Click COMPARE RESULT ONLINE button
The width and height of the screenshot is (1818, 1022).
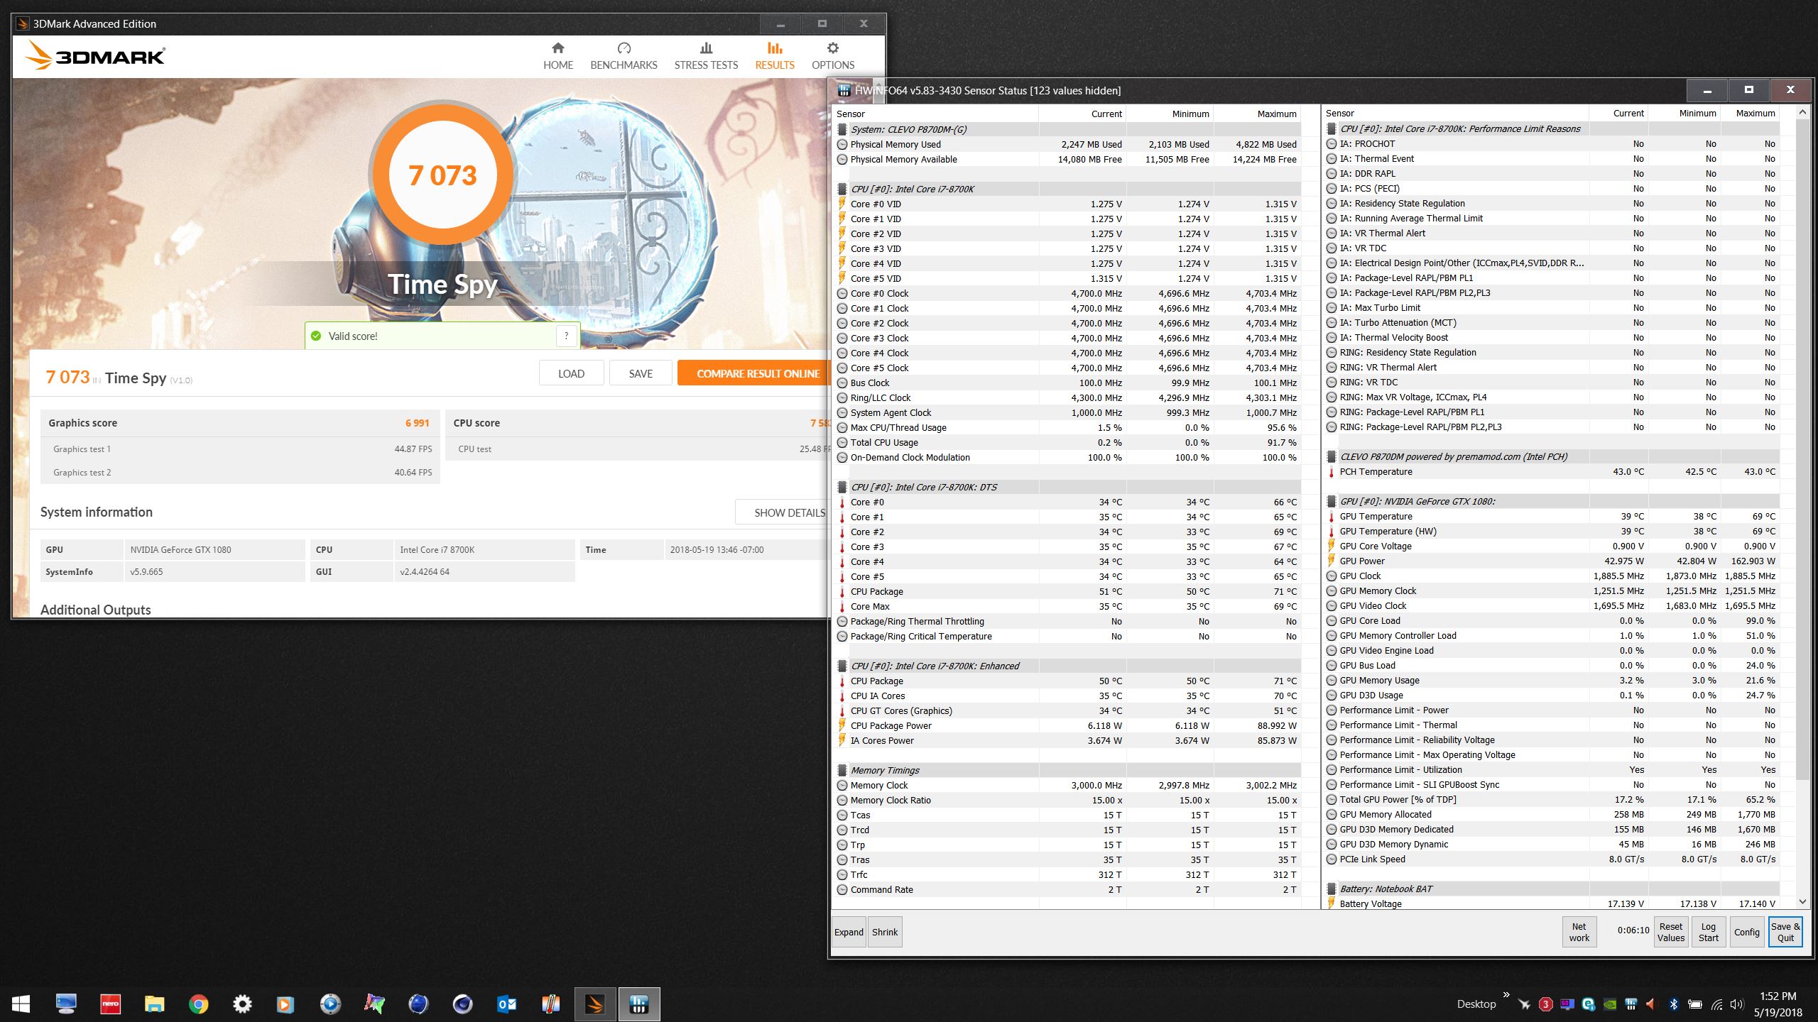click(753, 373)
